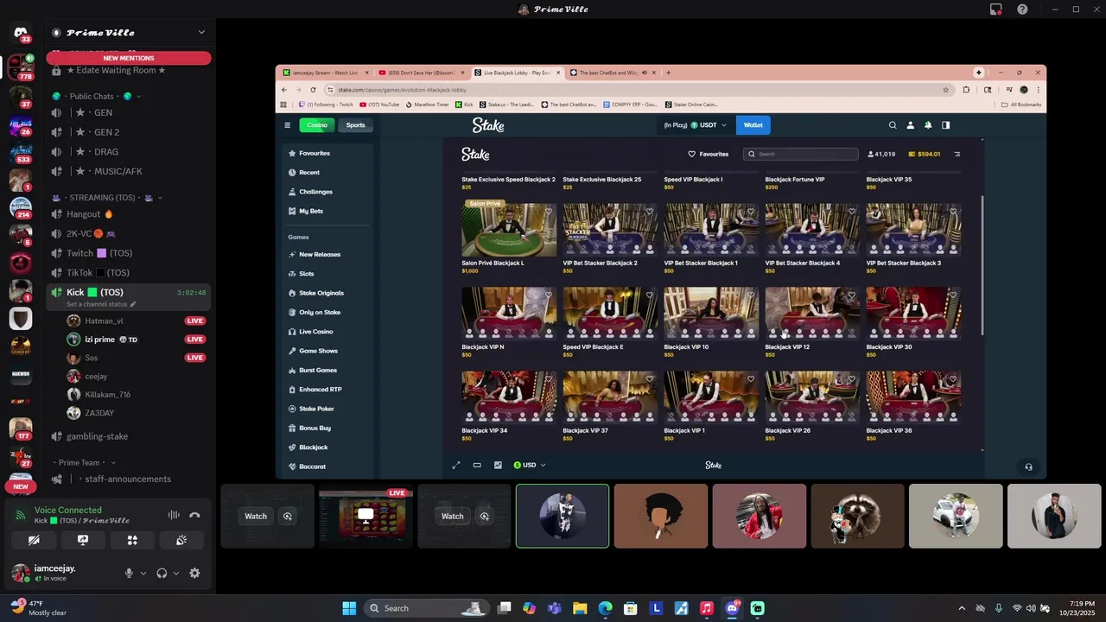The width and height of the screenshot is (1106, 622).
Task: Toggle noise suppression waveform icon
Action: pos(174,516)
